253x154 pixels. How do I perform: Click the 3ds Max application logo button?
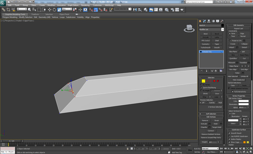[3, 3]
